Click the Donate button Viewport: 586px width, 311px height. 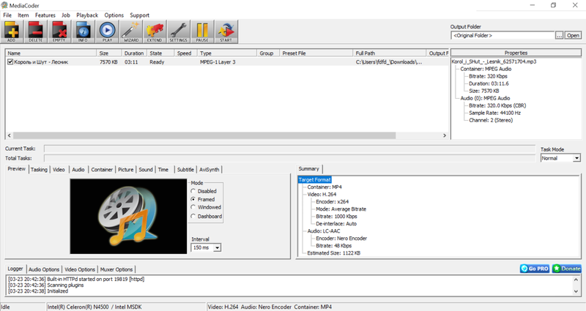[566, 269]
